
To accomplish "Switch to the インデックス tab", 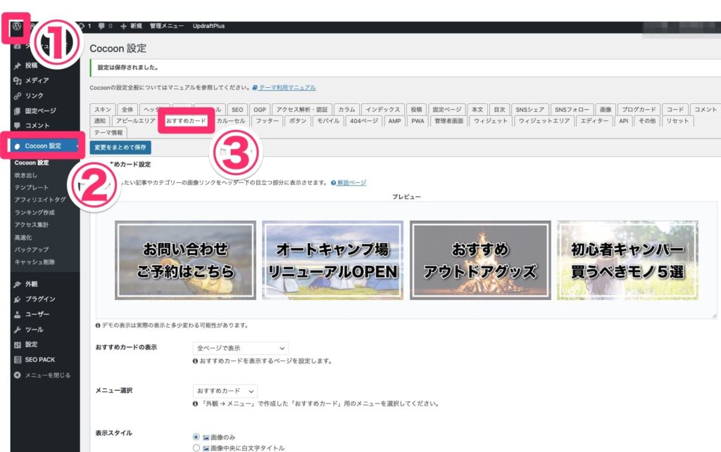I will (382, 110).
